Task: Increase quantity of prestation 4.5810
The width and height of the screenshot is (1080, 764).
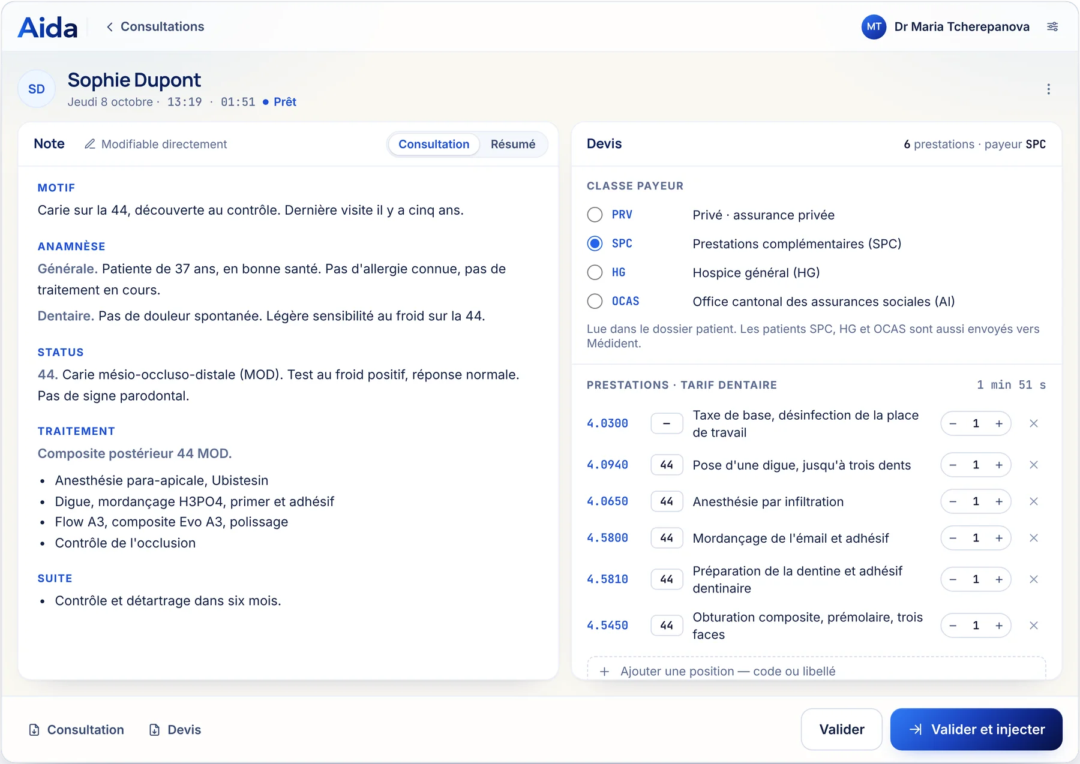Action: 999,579
